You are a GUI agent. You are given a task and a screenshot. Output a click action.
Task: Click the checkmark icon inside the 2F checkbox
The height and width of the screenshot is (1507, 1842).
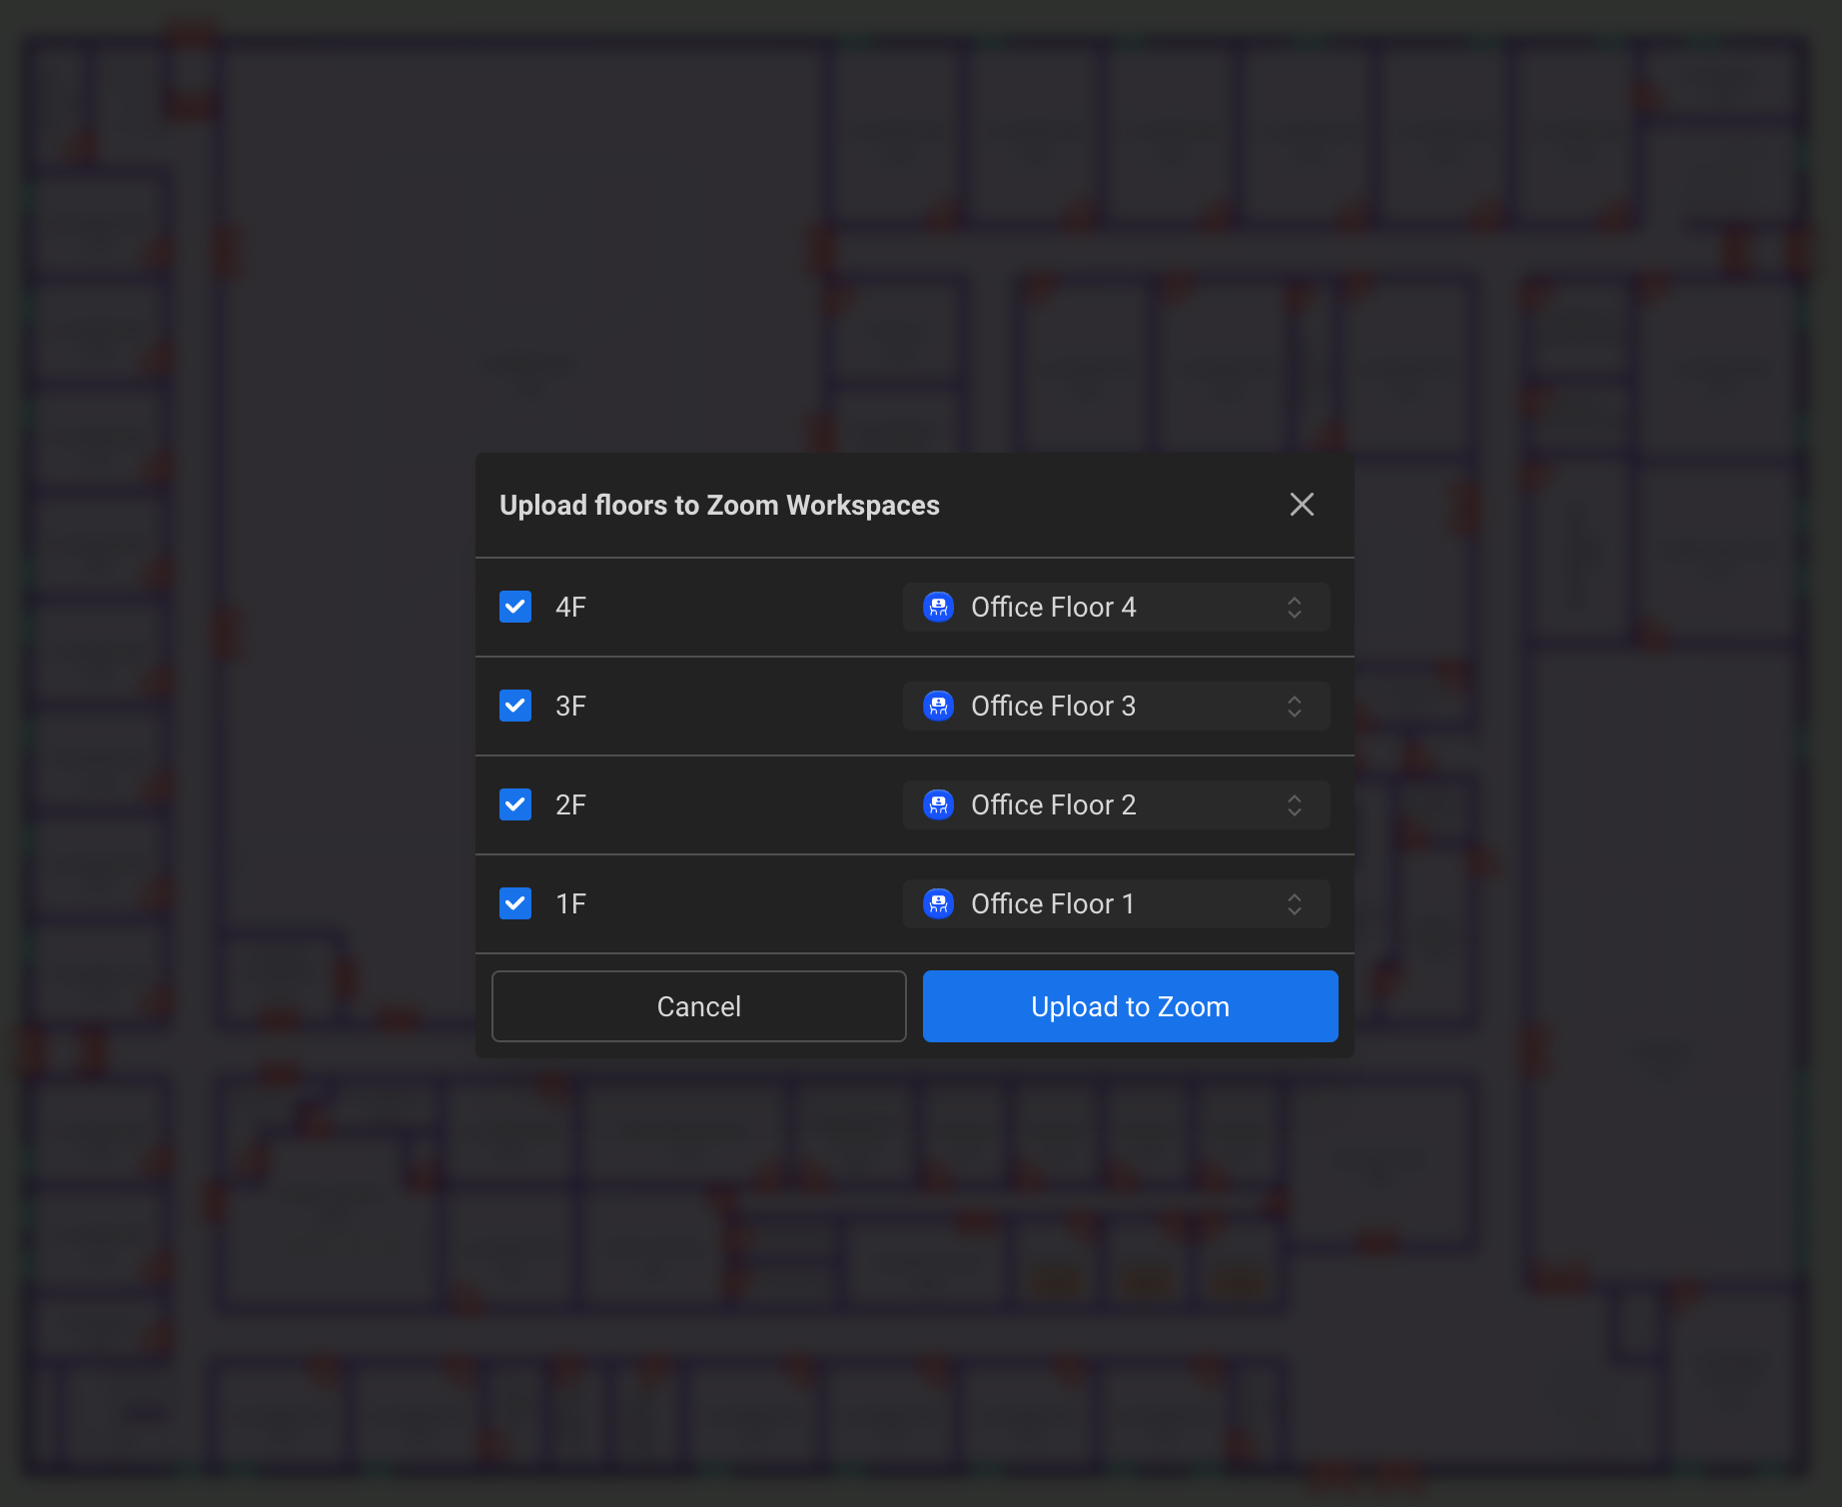point(514,804)
